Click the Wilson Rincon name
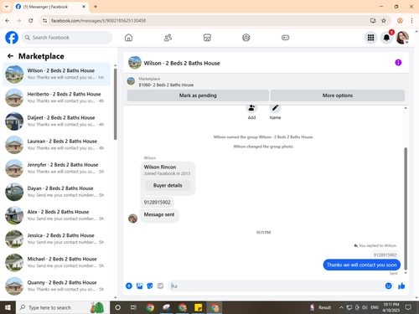 click(x=160, y=167)
